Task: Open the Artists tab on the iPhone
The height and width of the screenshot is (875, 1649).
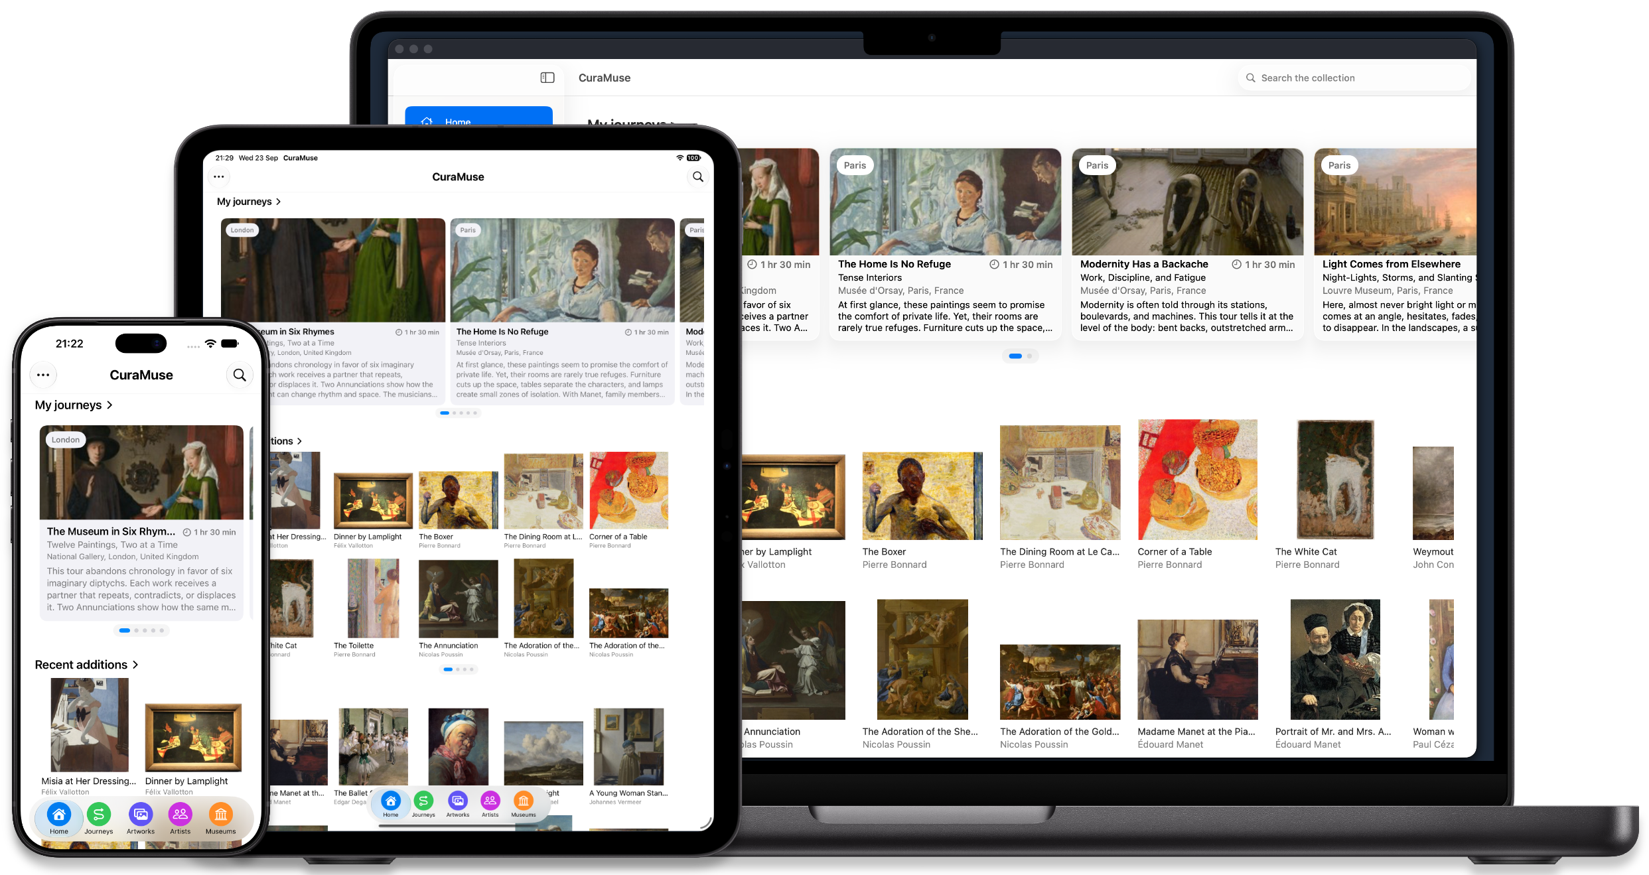Action: pyautogui.click(x=180, y=819)
